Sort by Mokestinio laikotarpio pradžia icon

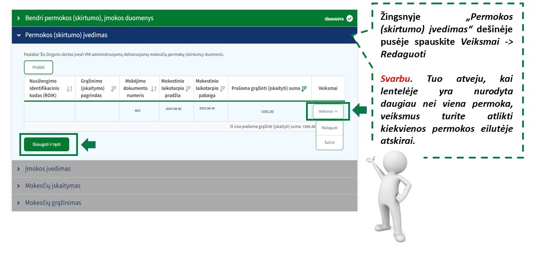[188, 88]
